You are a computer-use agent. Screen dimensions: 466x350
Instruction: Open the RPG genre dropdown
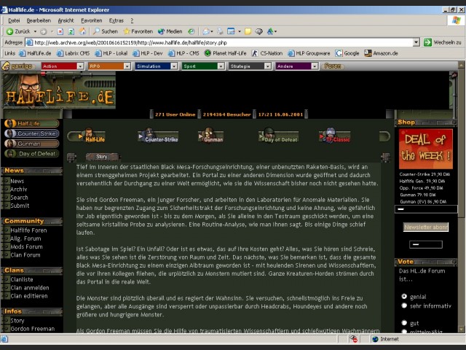tap(109, 66)
